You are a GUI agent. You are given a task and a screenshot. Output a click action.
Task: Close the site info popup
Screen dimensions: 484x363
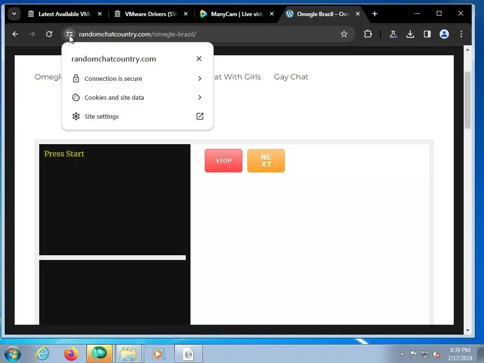(x=199, y=59)
